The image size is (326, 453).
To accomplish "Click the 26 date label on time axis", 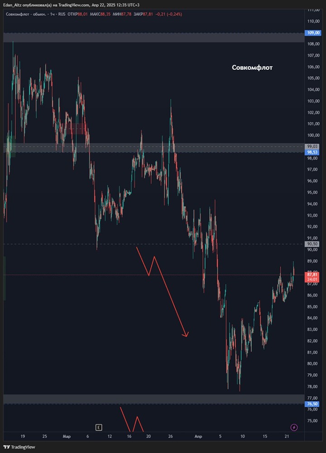I will [170, 436].
